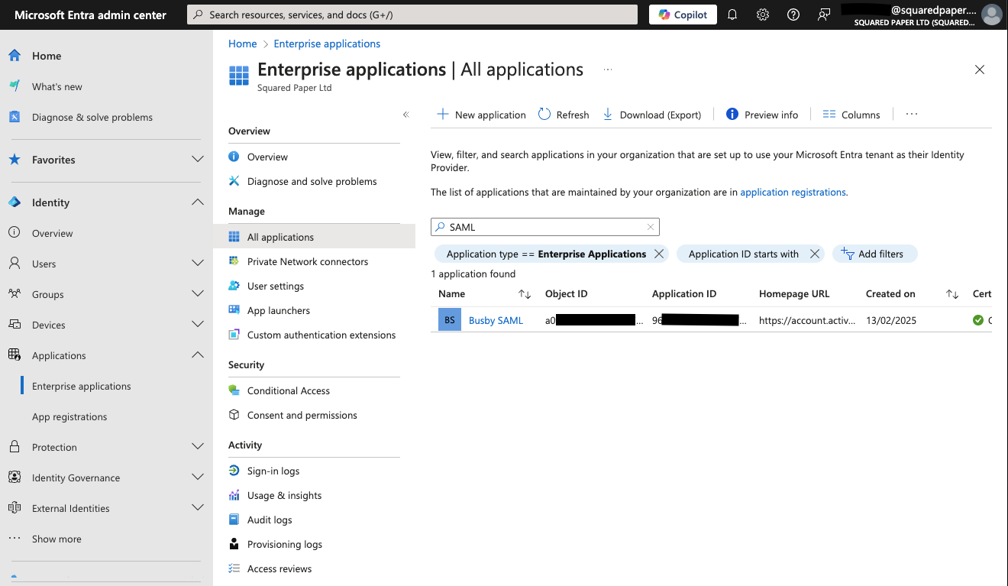Close the Enterprise applications blade
This screenshot has width=1008, height=586.
click(x=980, y=70)
